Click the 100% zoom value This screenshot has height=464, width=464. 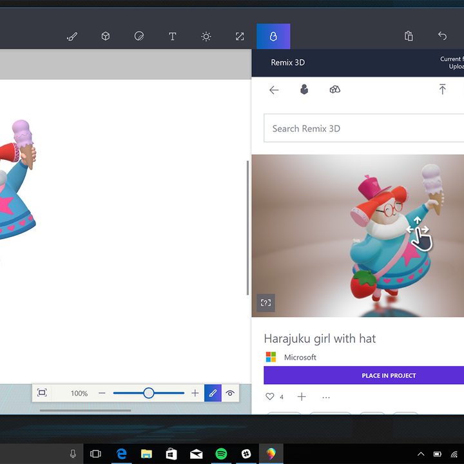(79, 393)
